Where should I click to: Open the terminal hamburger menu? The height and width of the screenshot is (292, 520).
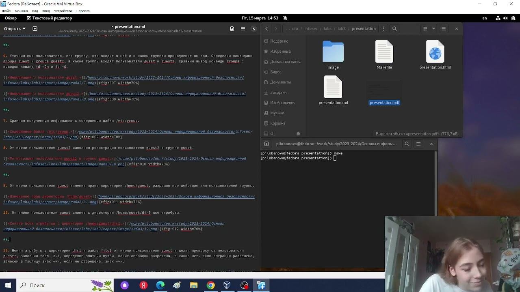click(418, 144)
